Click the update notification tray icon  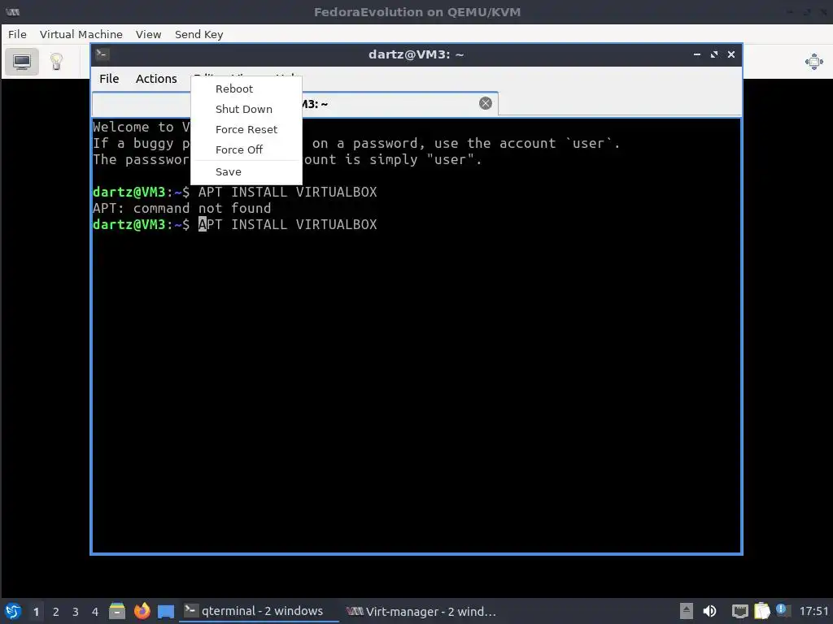[x=782, y=609]
